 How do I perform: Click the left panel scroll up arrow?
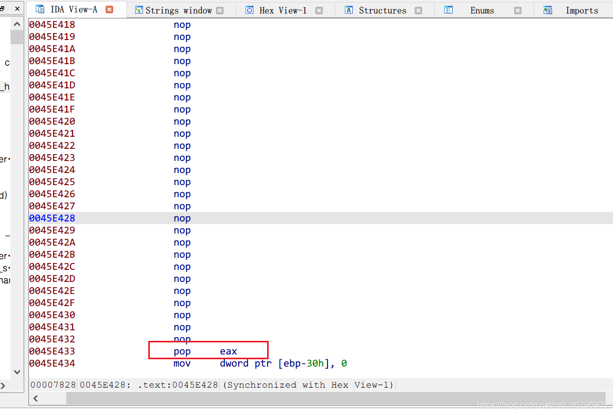[x=17, y=24]
